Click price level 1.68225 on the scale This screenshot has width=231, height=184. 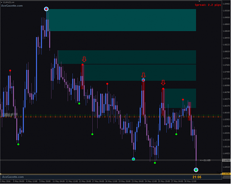pos(227,44)
